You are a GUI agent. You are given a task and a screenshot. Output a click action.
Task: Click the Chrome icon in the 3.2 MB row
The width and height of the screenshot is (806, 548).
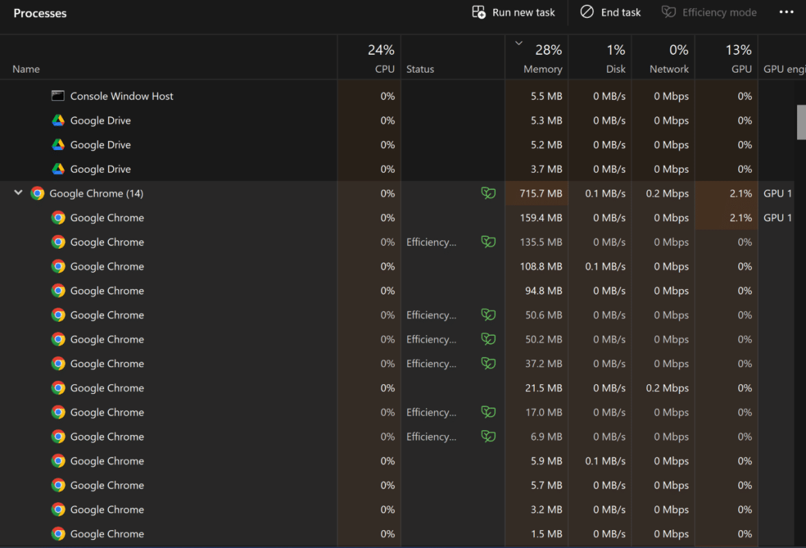click(58, 510)
